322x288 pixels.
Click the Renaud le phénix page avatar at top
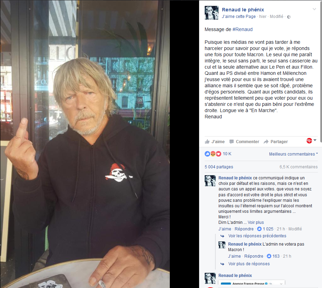click(x=212, y=13)
